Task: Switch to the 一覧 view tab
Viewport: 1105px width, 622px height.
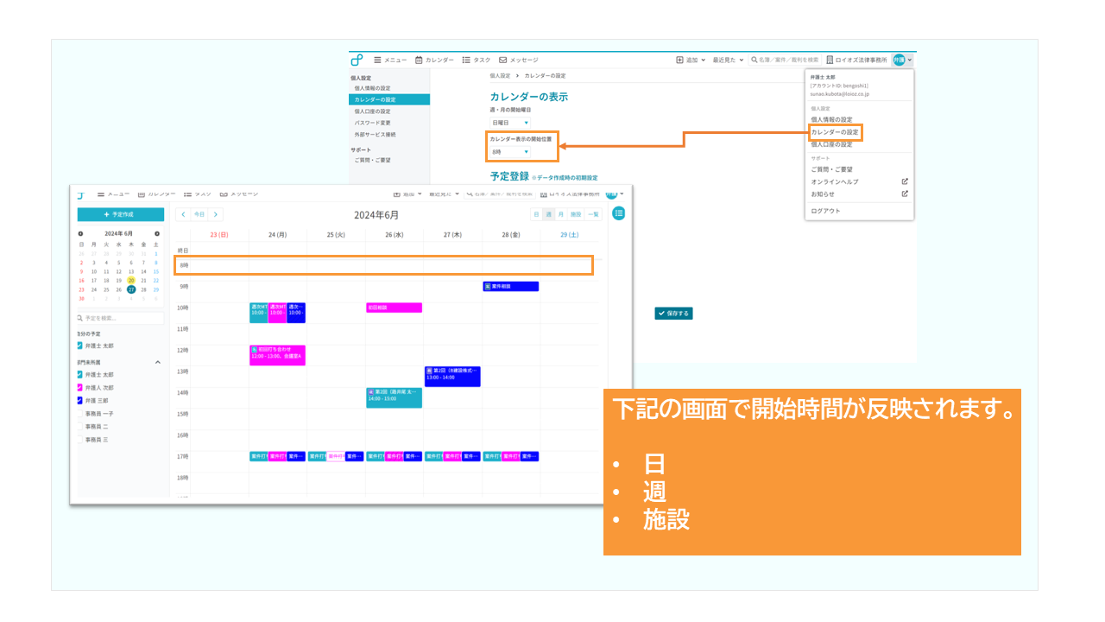Action: pos(593,214)
